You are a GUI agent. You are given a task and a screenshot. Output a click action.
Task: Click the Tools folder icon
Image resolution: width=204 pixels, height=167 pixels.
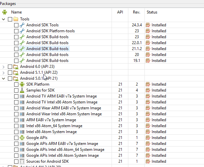[x=16, y=19]
